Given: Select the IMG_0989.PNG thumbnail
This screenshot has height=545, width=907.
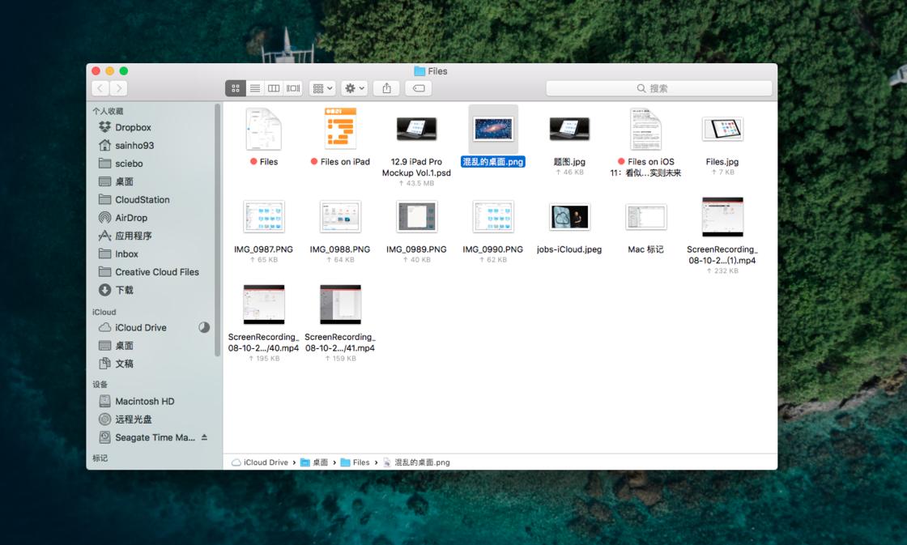Looking at the screenshot, I should [x=416, y=217].
